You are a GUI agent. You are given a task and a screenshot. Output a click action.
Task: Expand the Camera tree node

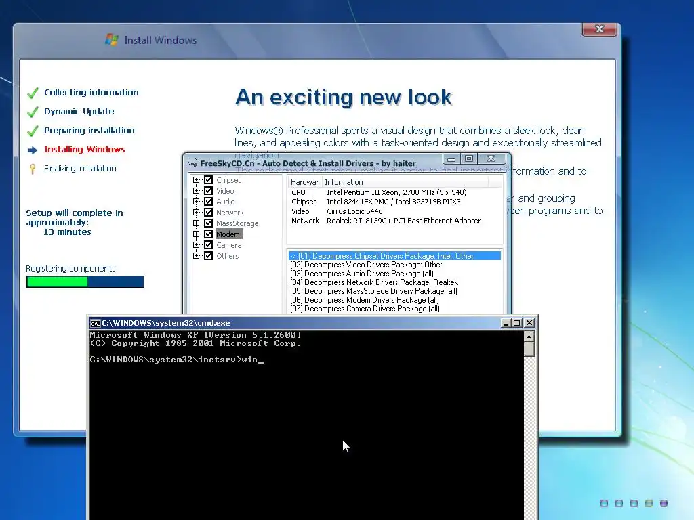(x=196, y=245)
